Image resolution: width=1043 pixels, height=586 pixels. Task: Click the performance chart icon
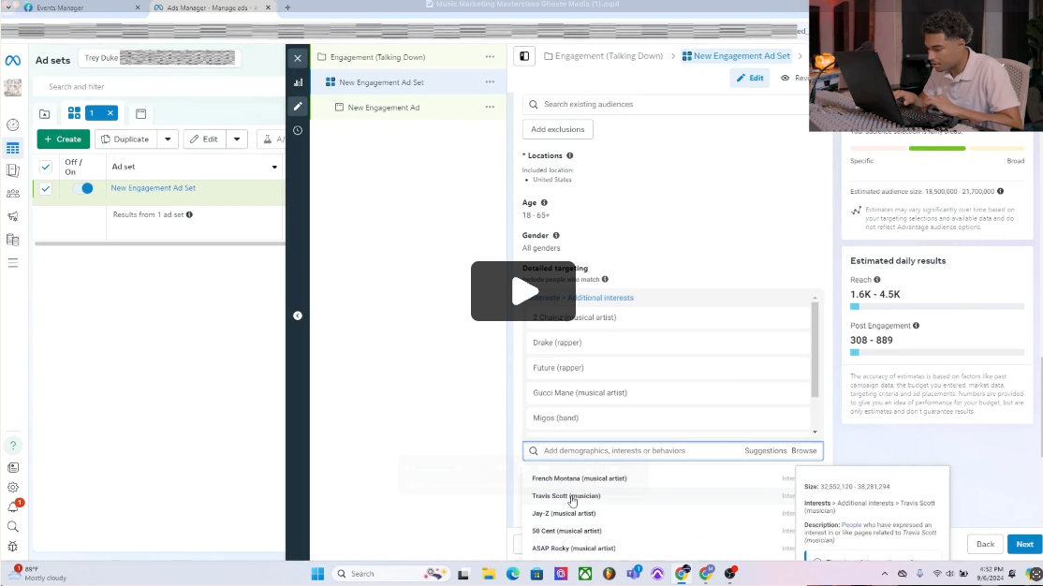[298, 82]
